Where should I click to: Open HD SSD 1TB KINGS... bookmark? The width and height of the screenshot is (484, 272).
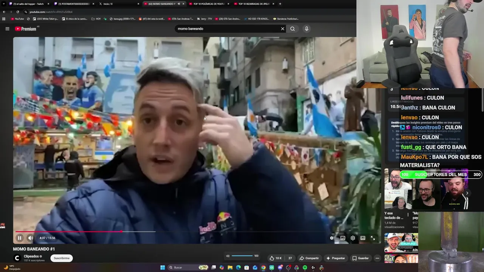point(256,19)
